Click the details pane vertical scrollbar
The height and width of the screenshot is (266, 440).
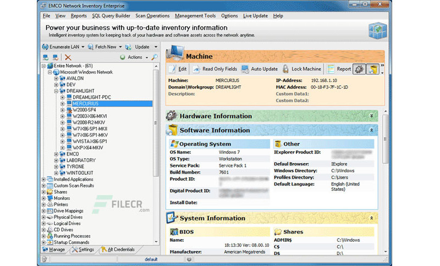tap(386, 139)
